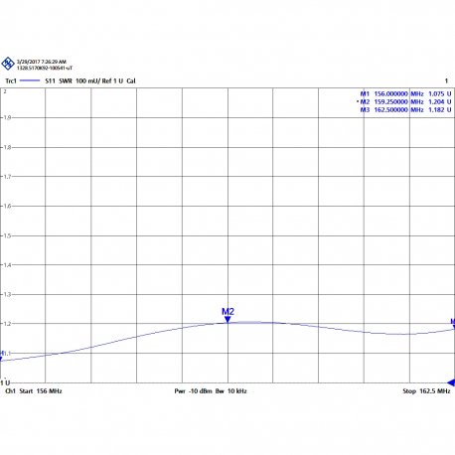The height and width of the screenshot is (455, 455).
Task: Click the blue trace line color sample
Action: [30, 80]
